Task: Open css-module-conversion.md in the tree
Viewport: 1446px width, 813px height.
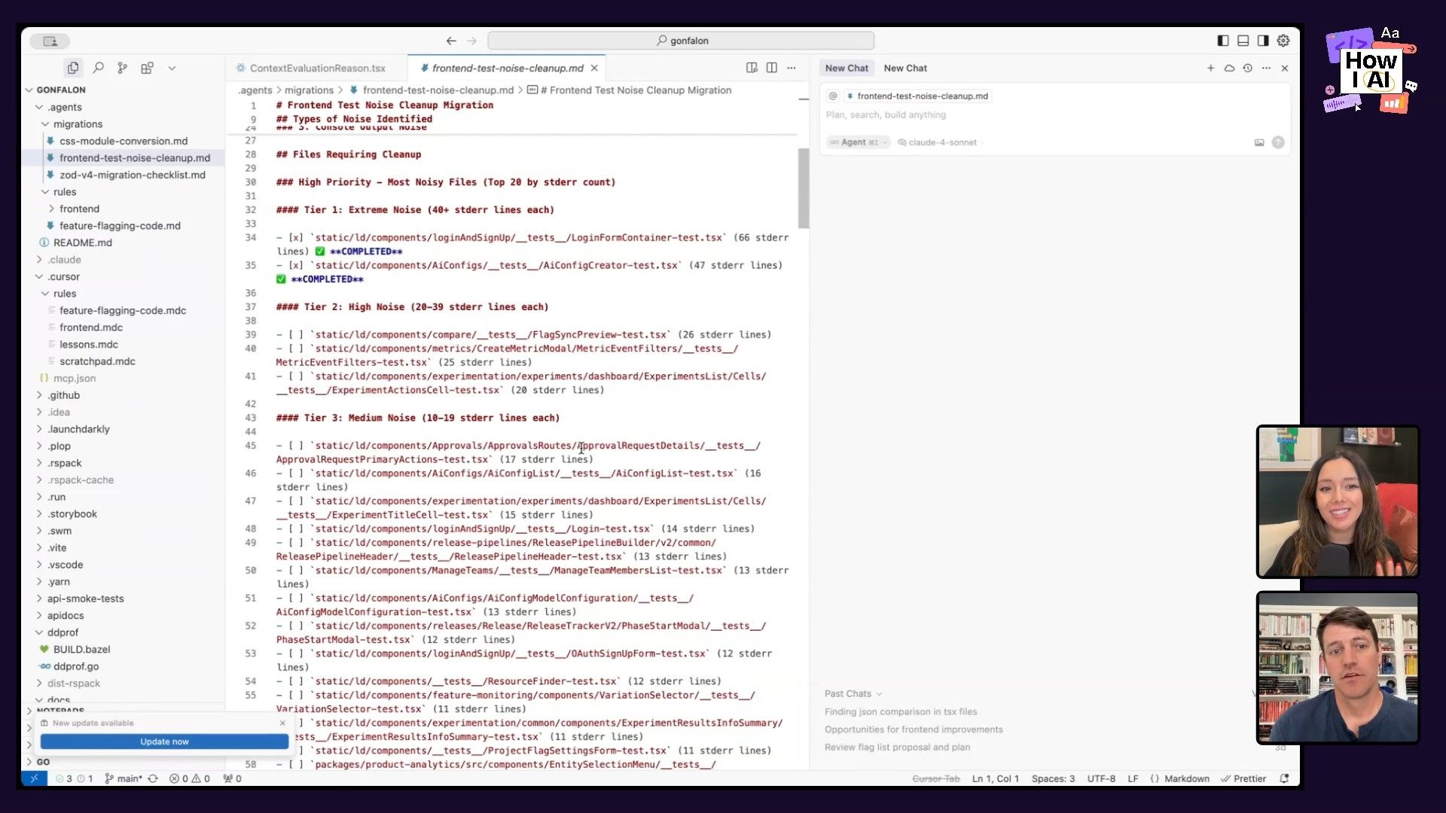Action: [124, 141]
